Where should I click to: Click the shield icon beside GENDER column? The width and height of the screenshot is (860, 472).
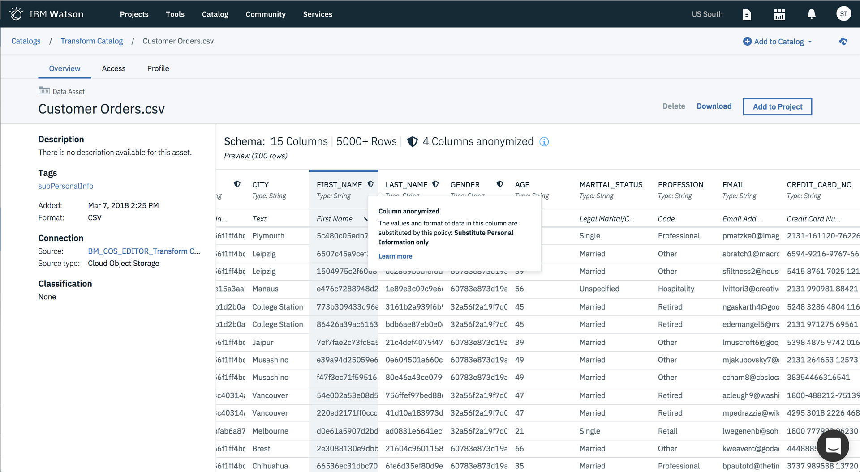click(x=500, y=184)
